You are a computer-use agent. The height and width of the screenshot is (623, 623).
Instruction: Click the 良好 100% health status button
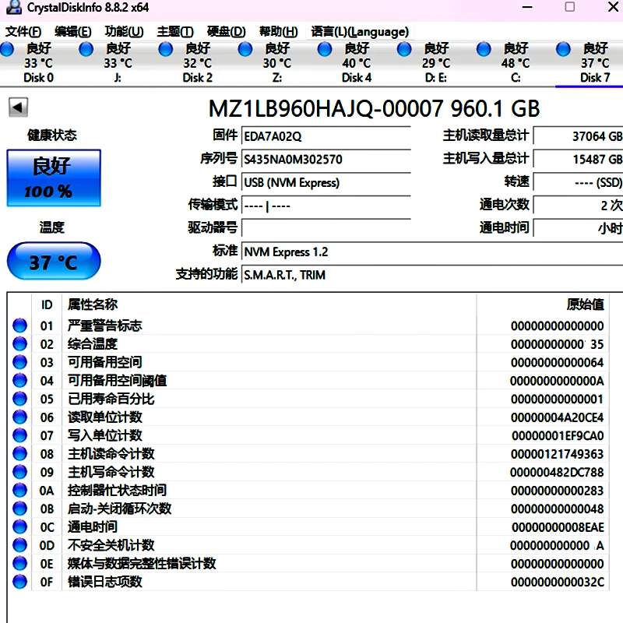[54, 178]
